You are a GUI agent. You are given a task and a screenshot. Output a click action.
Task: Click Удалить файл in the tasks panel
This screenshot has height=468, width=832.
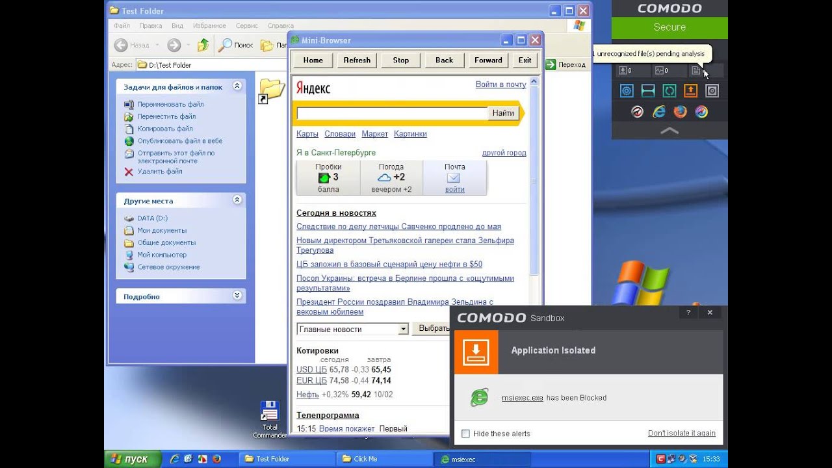click(160, 172)
